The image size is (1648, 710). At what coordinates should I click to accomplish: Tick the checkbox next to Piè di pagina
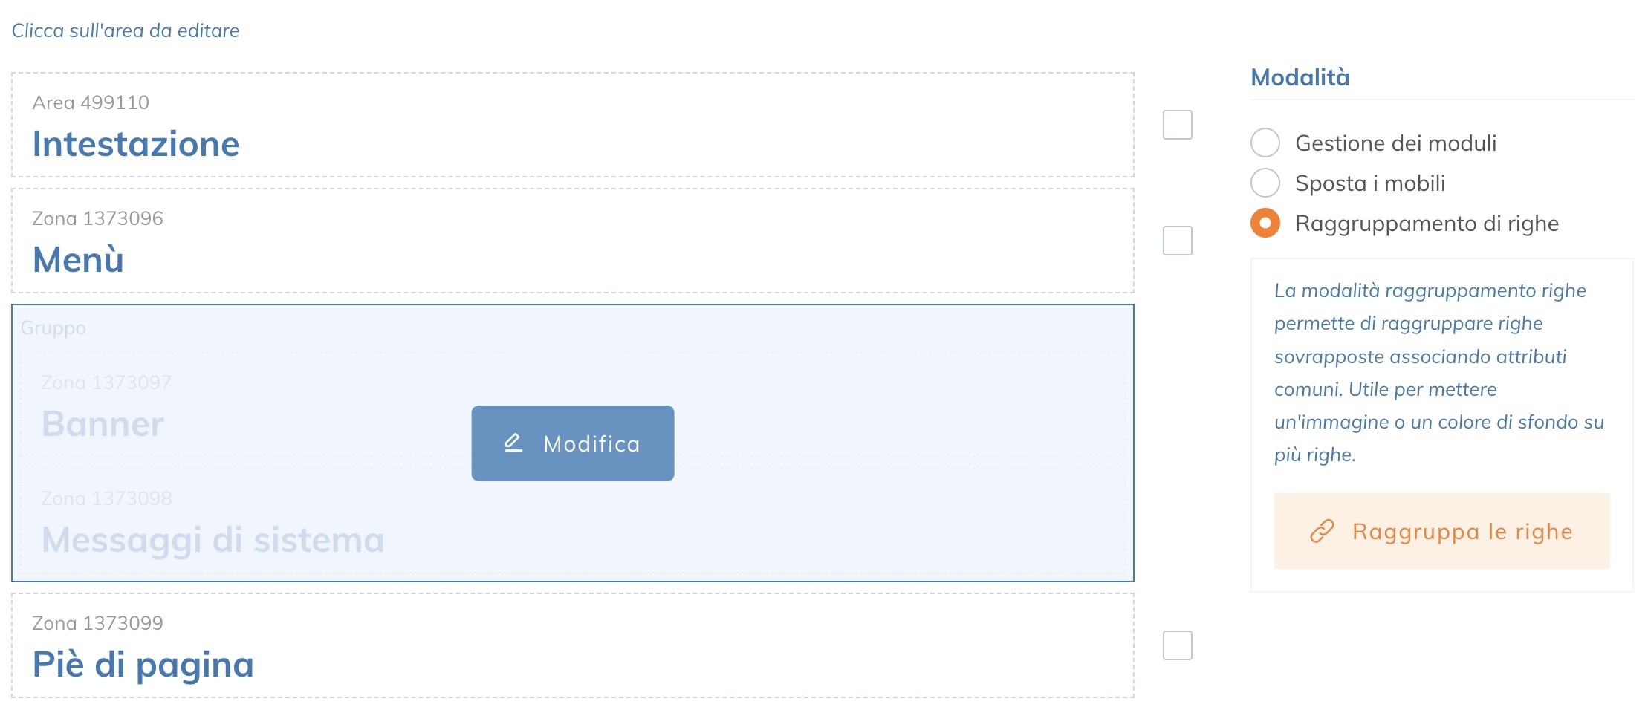pos(1177,645)
